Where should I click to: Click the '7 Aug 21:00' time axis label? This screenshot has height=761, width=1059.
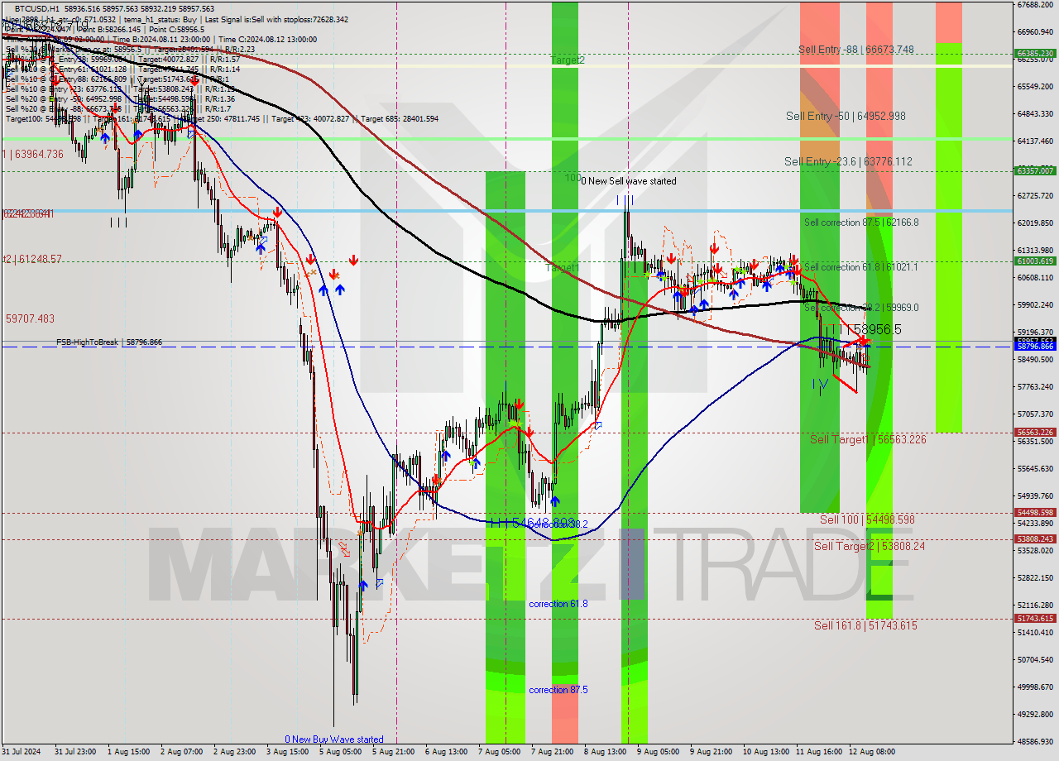[552, 752]
